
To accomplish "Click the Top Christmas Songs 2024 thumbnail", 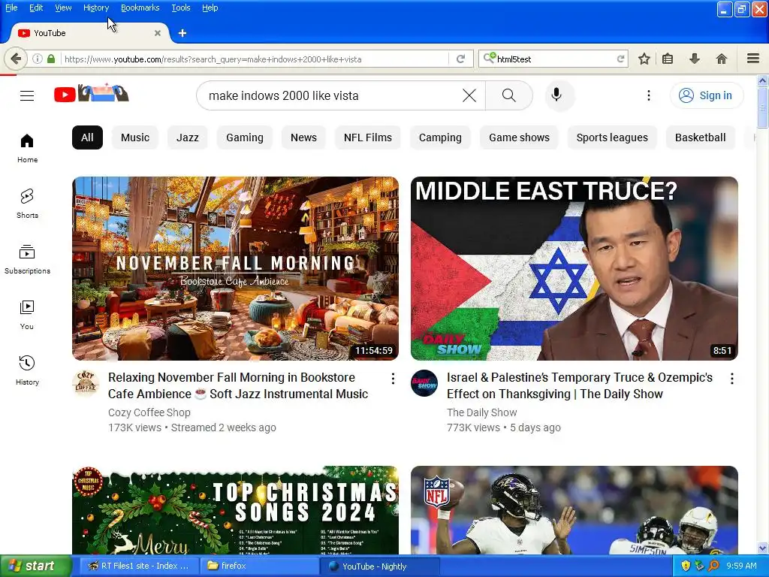I will click(x=235, y=510).
